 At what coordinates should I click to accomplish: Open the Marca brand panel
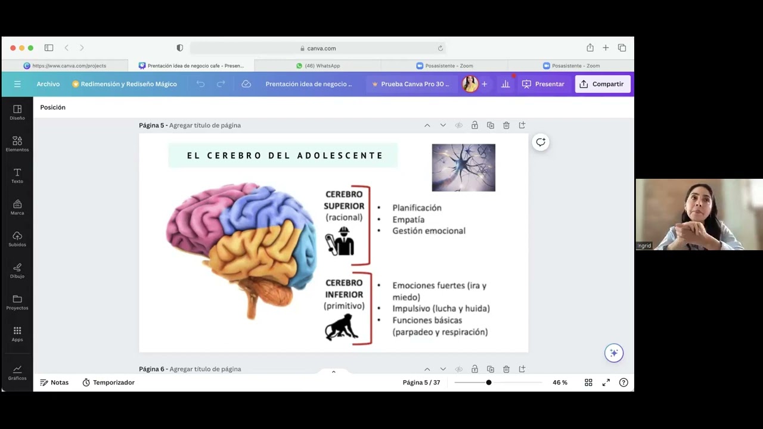click(x=17, y=207)
